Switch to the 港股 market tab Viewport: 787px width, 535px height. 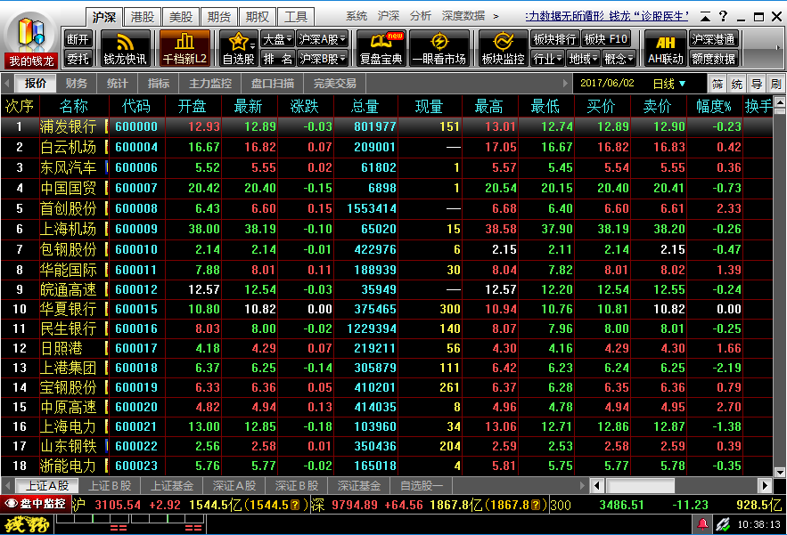(143, 17)
